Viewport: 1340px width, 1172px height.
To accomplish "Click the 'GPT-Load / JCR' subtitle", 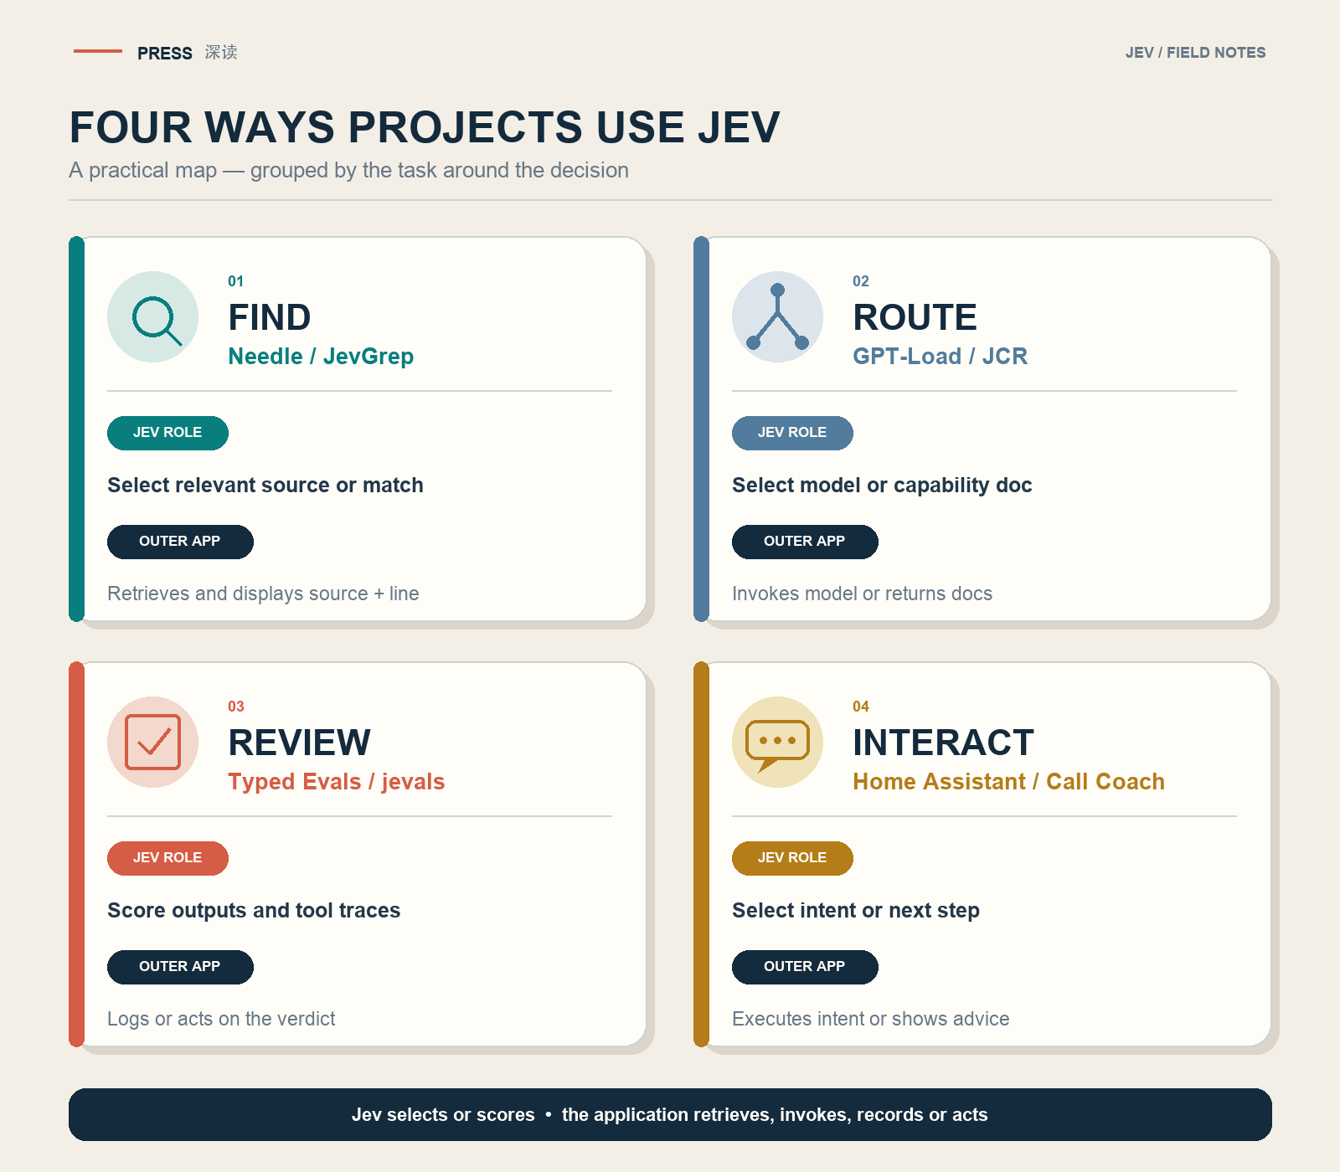I will (940, 357).
